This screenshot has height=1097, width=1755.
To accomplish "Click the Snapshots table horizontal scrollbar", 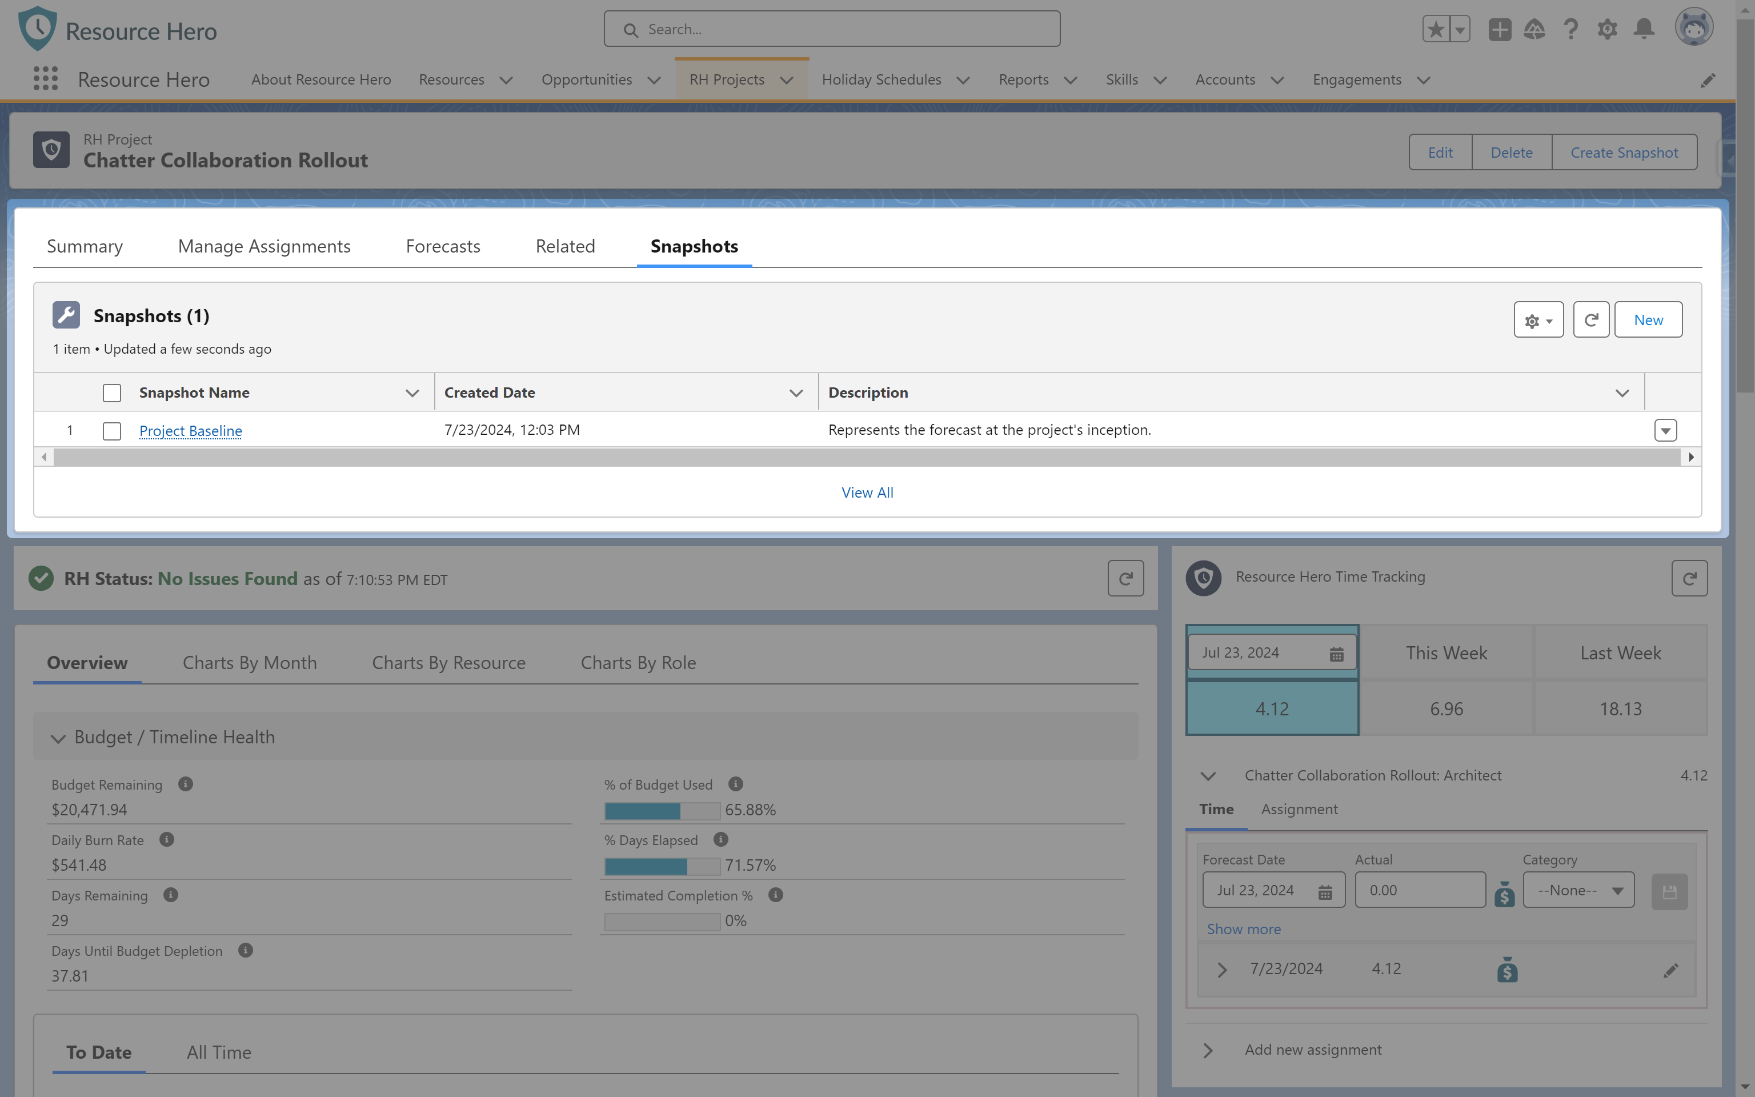I will pos(867,457).
